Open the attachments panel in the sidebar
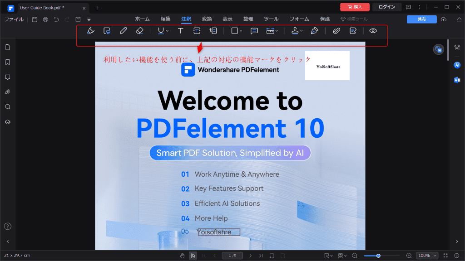Viewport: 465px width, 261px height. [8, 92]
